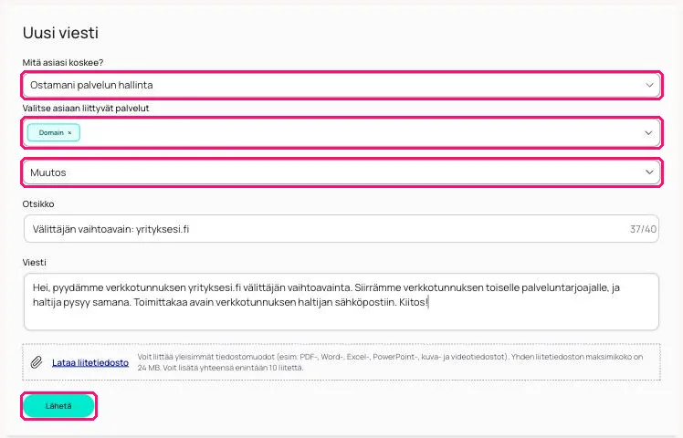
Task: Click the 'Uusi viesti' heading
Action: pyautogui.click(x=60, y=33)
